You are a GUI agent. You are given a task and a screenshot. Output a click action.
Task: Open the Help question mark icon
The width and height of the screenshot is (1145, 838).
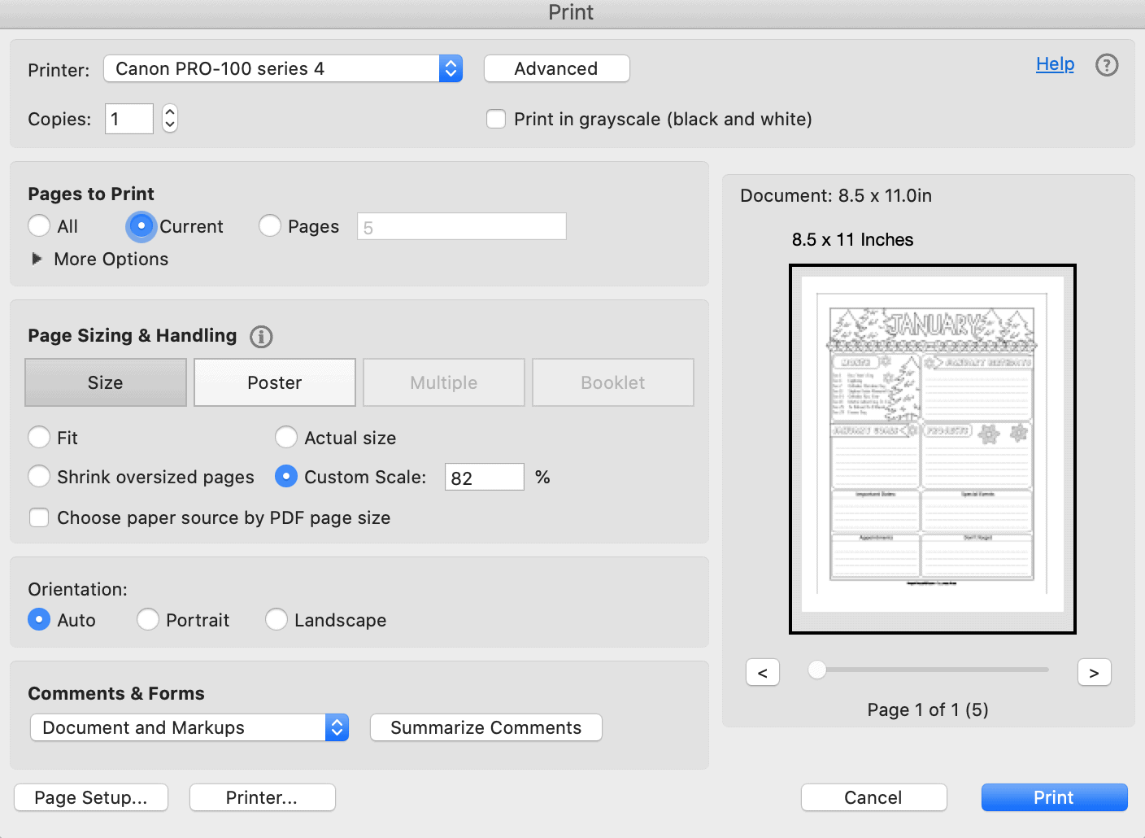(1107, 65)
